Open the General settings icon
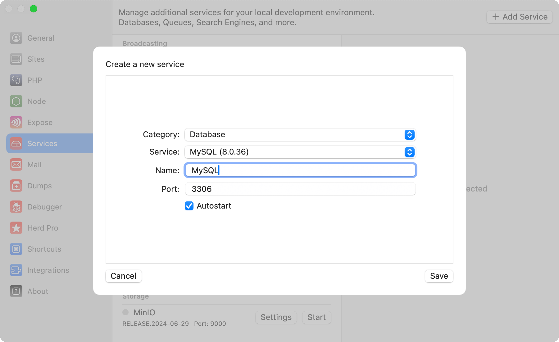Screen dimensions: 559x342 (x=16, y=38)
